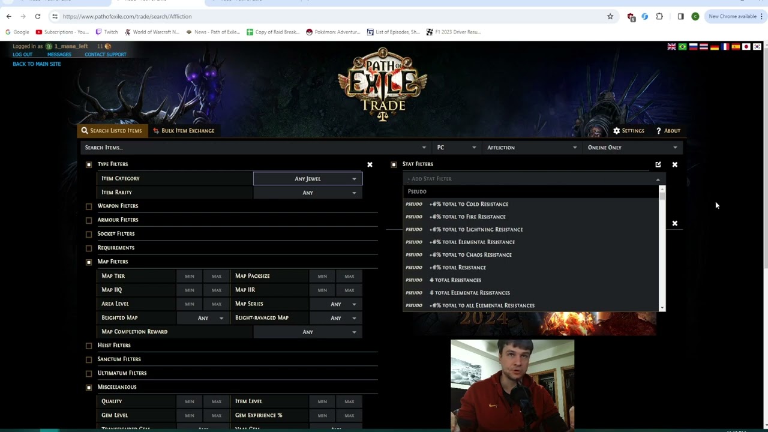Image resolution: width=768 pixels, height=432 pixels.
Task: Open the Blight-ravaged Map dropdown
Action: point(336,318)
